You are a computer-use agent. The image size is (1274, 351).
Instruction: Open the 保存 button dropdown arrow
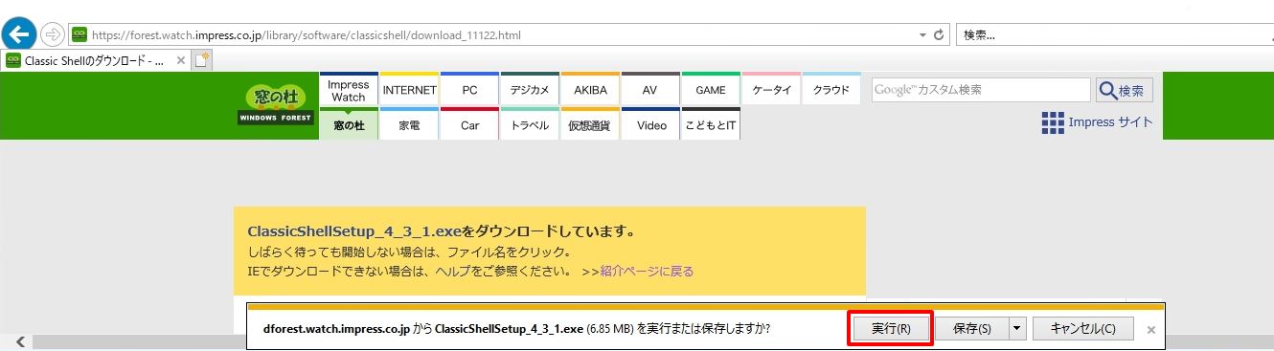pos(1016,328)
